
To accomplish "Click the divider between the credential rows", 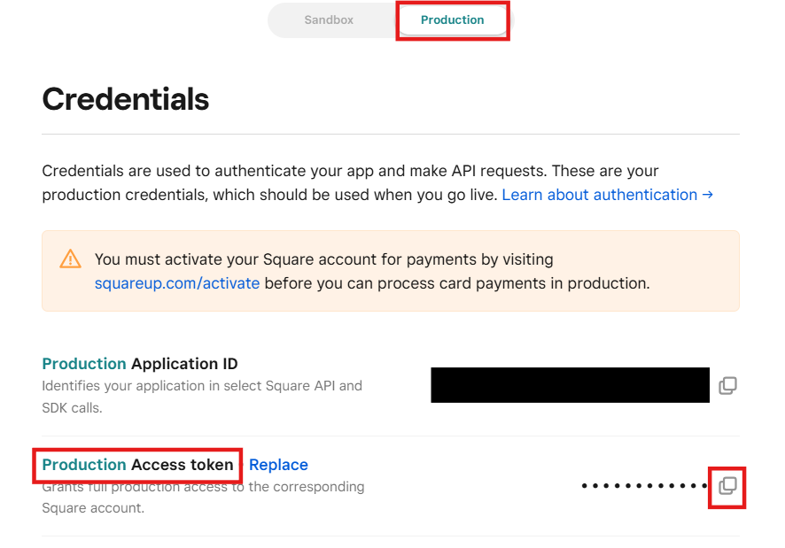I will (x=391, y=436).
